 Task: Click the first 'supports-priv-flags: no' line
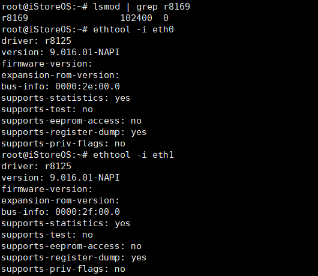point(63,144)
